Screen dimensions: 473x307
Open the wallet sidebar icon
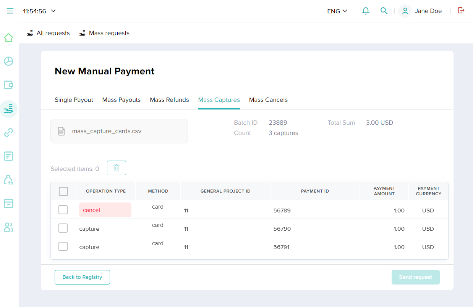coord(8,85)
